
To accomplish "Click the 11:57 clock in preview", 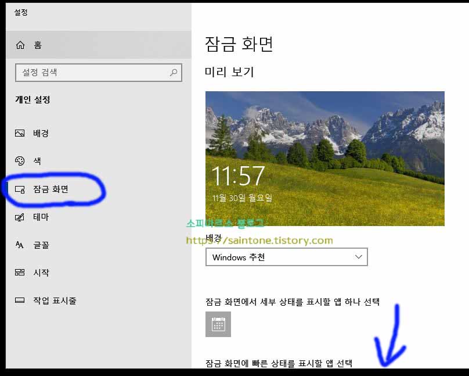I will coord(238,176).
